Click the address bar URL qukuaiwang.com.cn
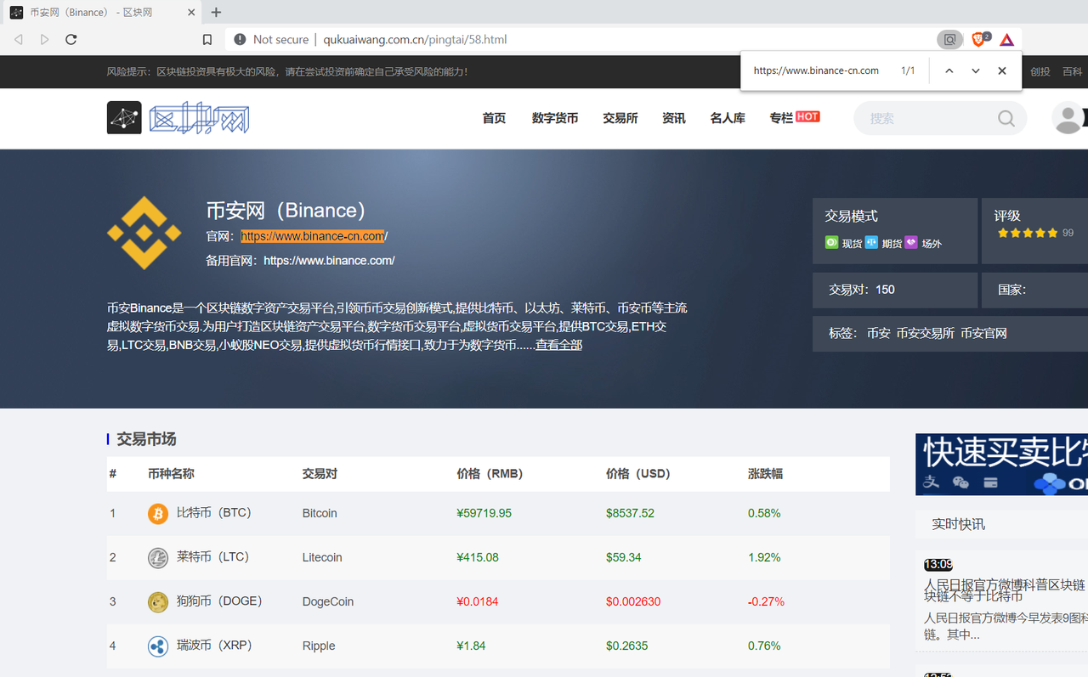This screenshot has width=1088, height=677. (415, 39)
